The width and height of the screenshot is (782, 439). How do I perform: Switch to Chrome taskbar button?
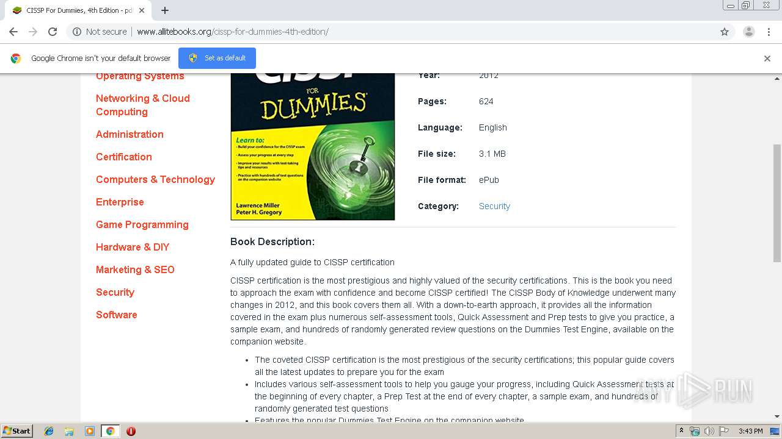pos(110,431)
